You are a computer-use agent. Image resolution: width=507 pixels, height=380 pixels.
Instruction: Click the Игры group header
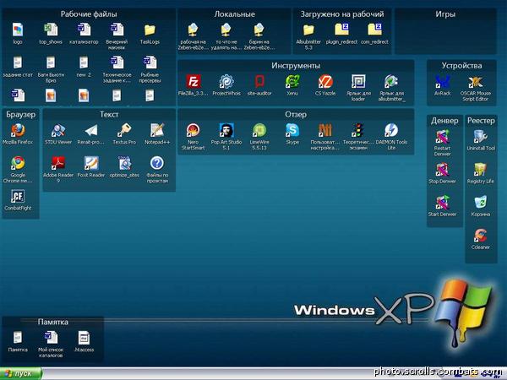pyautogui.click(x=445, y=14)
